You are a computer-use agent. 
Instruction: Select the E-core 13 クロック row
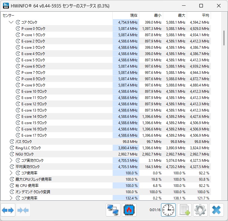[113, 110]
